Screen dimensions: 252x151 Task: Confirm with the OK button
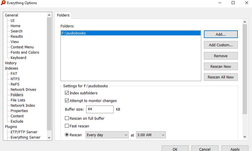175,149
